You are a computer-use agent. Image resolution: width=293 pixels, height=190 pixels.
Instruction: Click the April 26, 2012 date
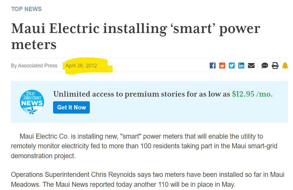point(81,66)
